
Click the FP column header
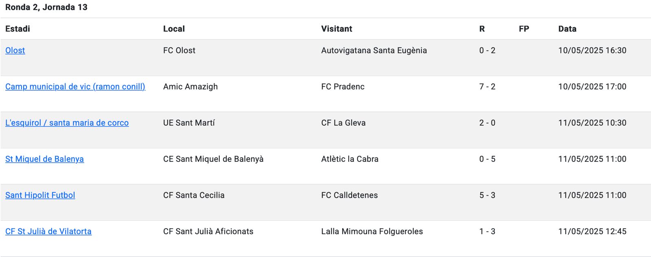pyautogui.click(x=524, y=29)
